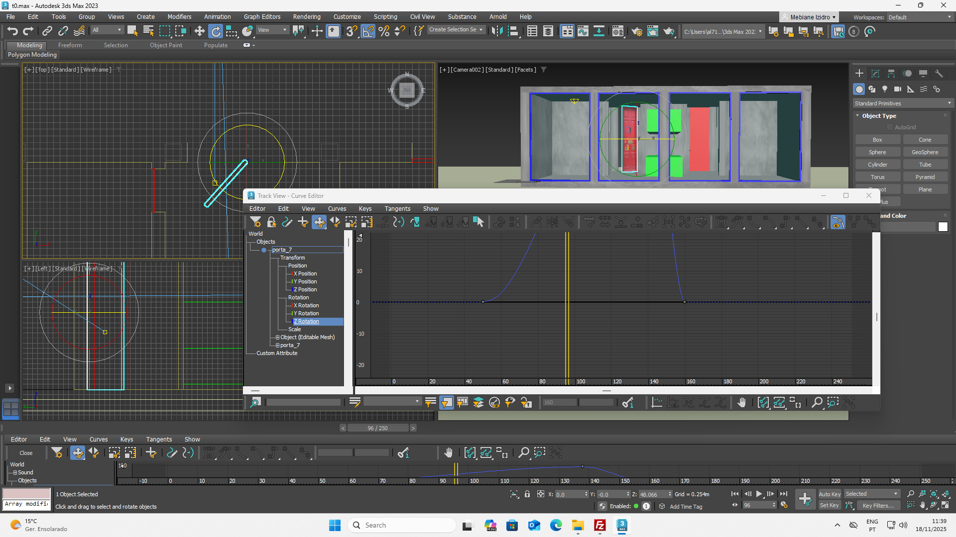The height and width of the screenshot is (537, 956).
Task: Select the Move tool in main toolbar
Action: click(199, 31)
